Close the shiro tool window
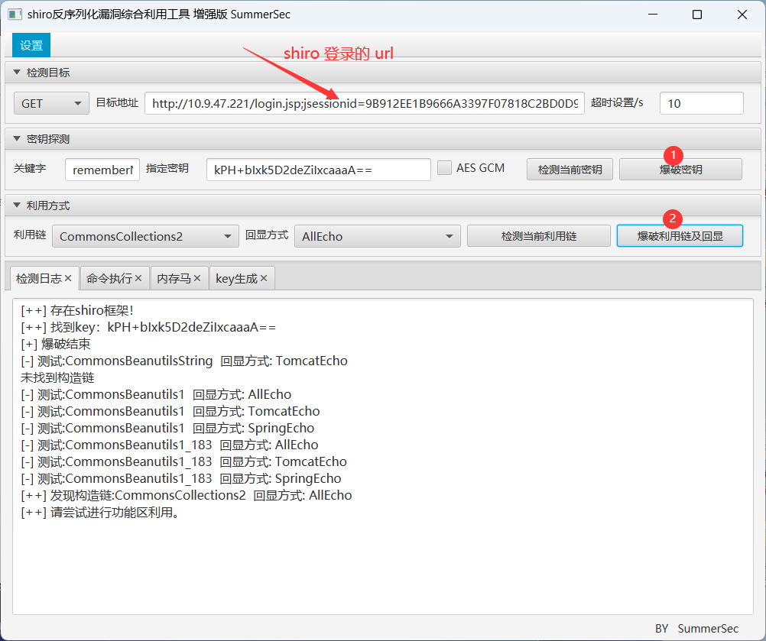This screenshot has width=766, height=641. coord(742,15)
